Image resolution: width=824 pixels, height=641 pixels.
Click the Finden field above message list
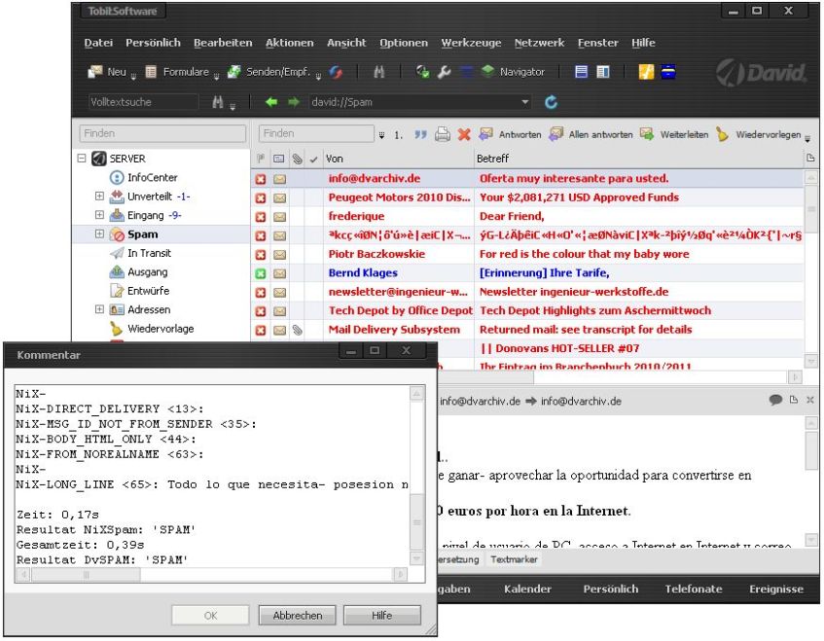[x=316, y=133]
